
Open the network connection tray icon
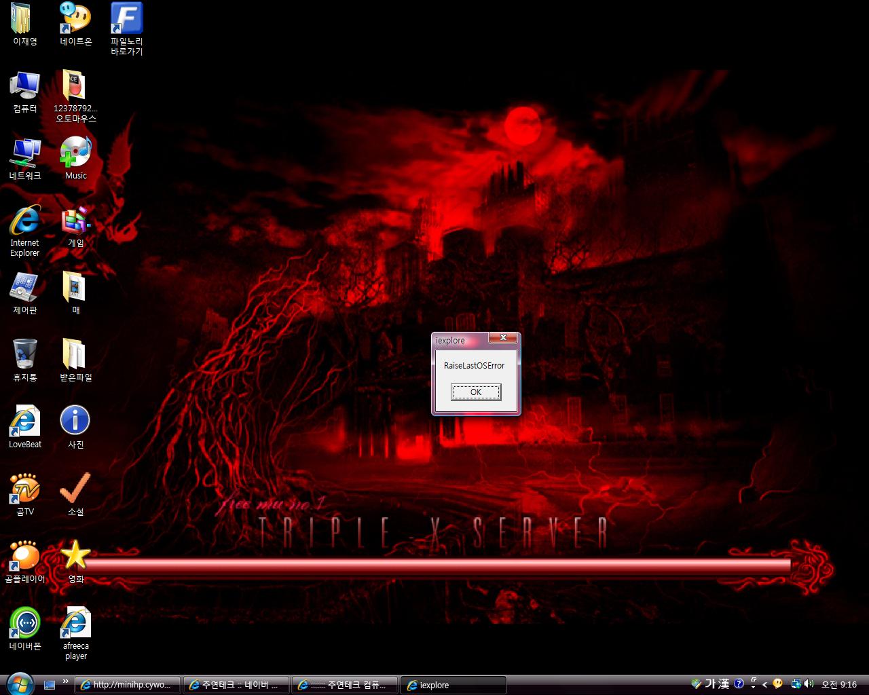[796, 684]
